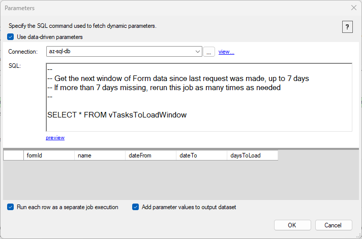Screen dimensions: 362x239
Task: Click the resize grip in the dialog corner
Action: [359, 236]
